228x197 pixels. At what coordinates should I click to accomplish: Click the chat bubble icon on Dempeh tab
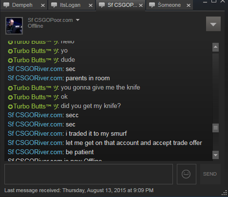point(6,5)
